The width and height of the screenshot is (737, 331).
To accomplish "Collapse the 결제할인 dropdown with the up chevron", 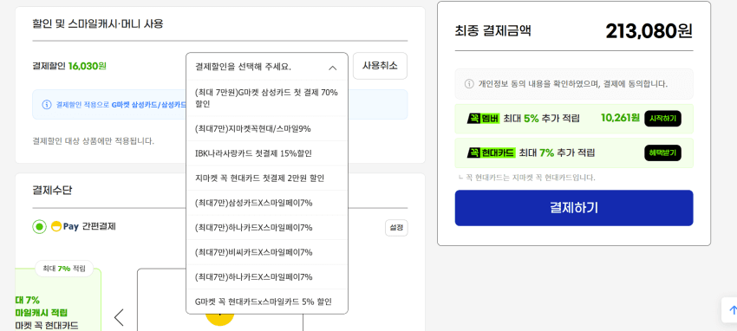I will pyautogui.click(x=332, y=68).
